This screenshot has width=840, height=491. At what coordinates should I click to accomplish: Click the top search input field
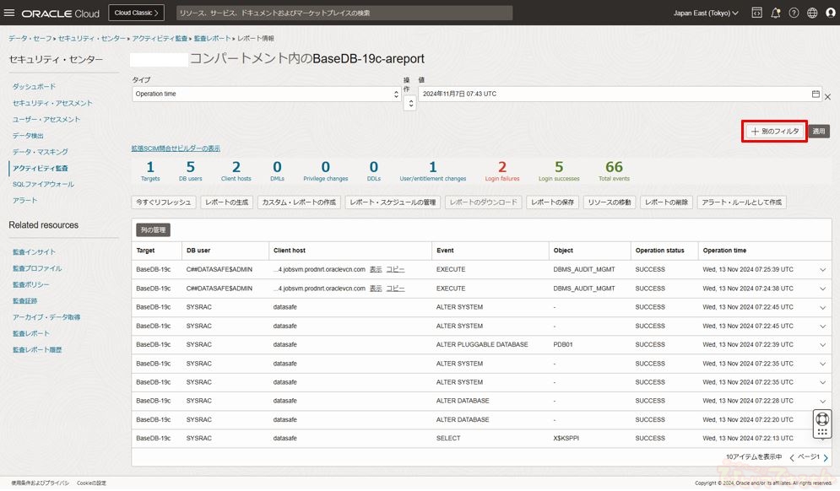coord(344,13)
